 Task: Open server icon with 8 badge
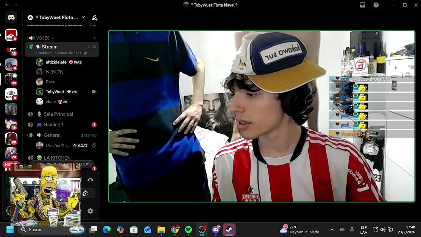pos(11,94)
